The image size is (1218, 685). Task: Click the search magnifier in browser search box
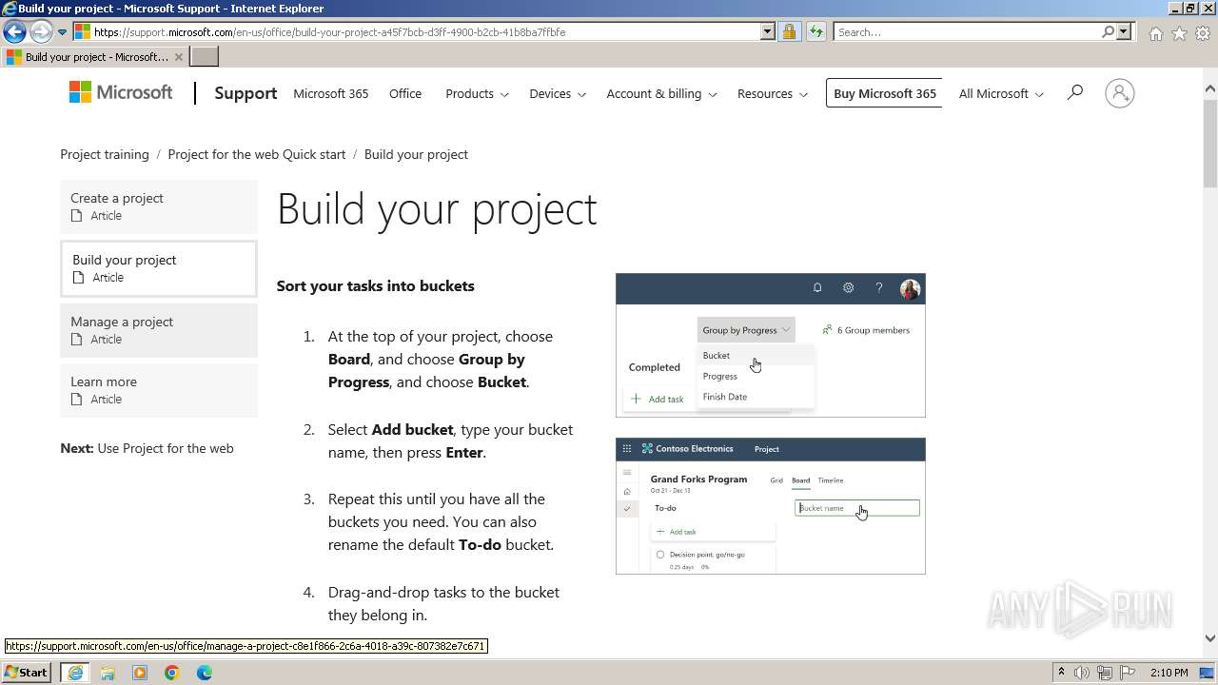1108,31
